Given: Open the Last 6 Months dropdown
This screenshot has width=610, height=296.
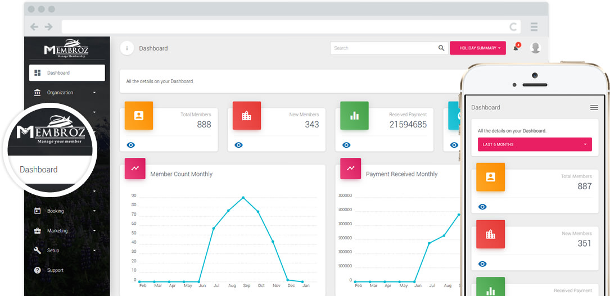Looking at the screenshot, I should (535, 144).
